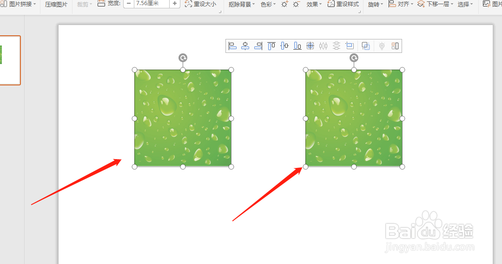The image size is (502, 264).
Task: Click the width field showing 7.56厘米
Action: [152, 4]
